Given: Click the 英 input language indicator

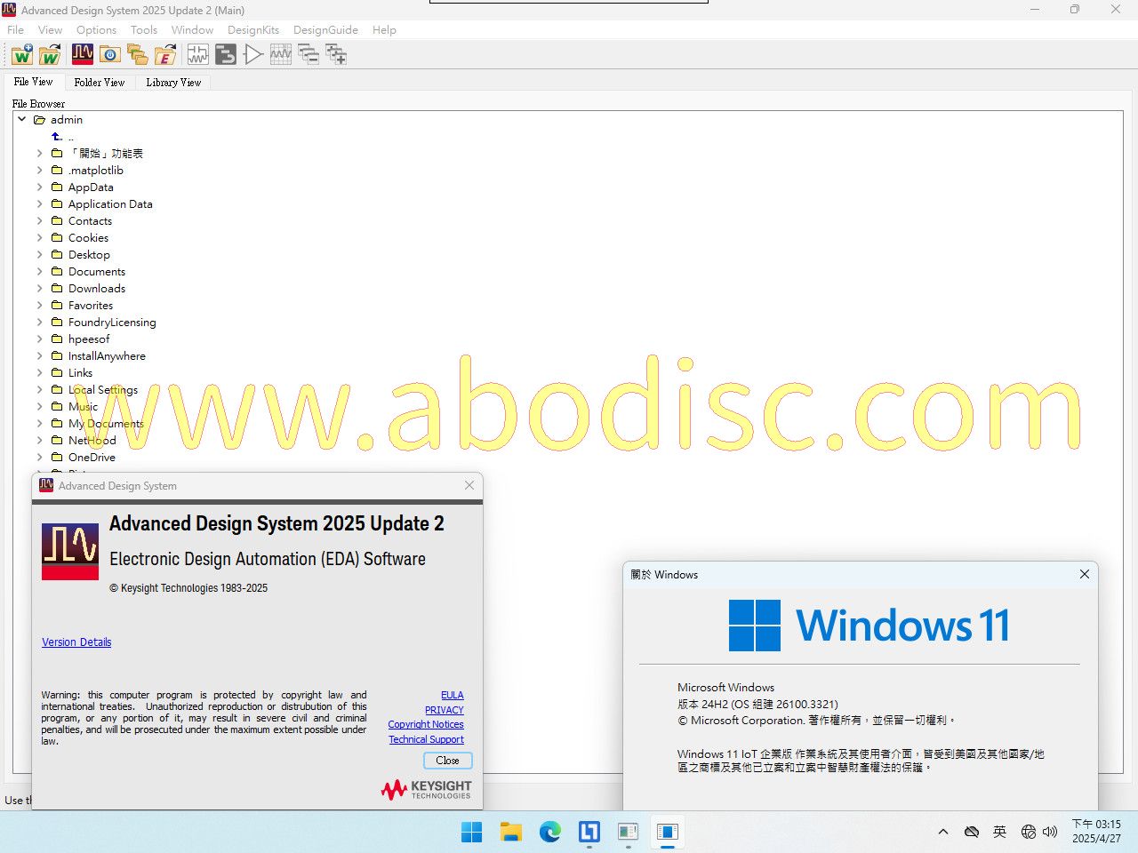Looking at the screenshot, I should click(1000, 832).
